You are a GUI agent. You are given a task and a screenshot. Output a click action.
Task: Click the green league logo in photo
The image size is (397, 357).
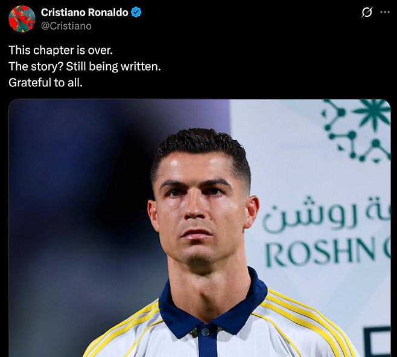coord(357,130)
